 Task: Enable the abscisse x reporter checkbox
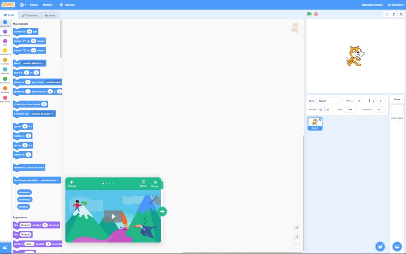point(15,192)
